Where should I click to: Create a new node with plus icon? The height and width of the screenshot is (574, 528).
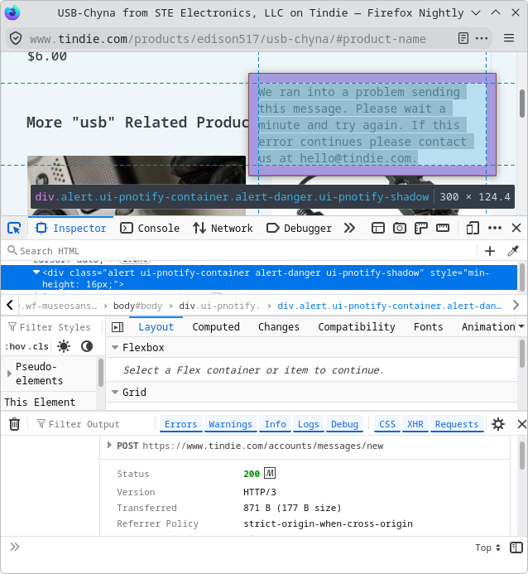(x=490, y=251)
